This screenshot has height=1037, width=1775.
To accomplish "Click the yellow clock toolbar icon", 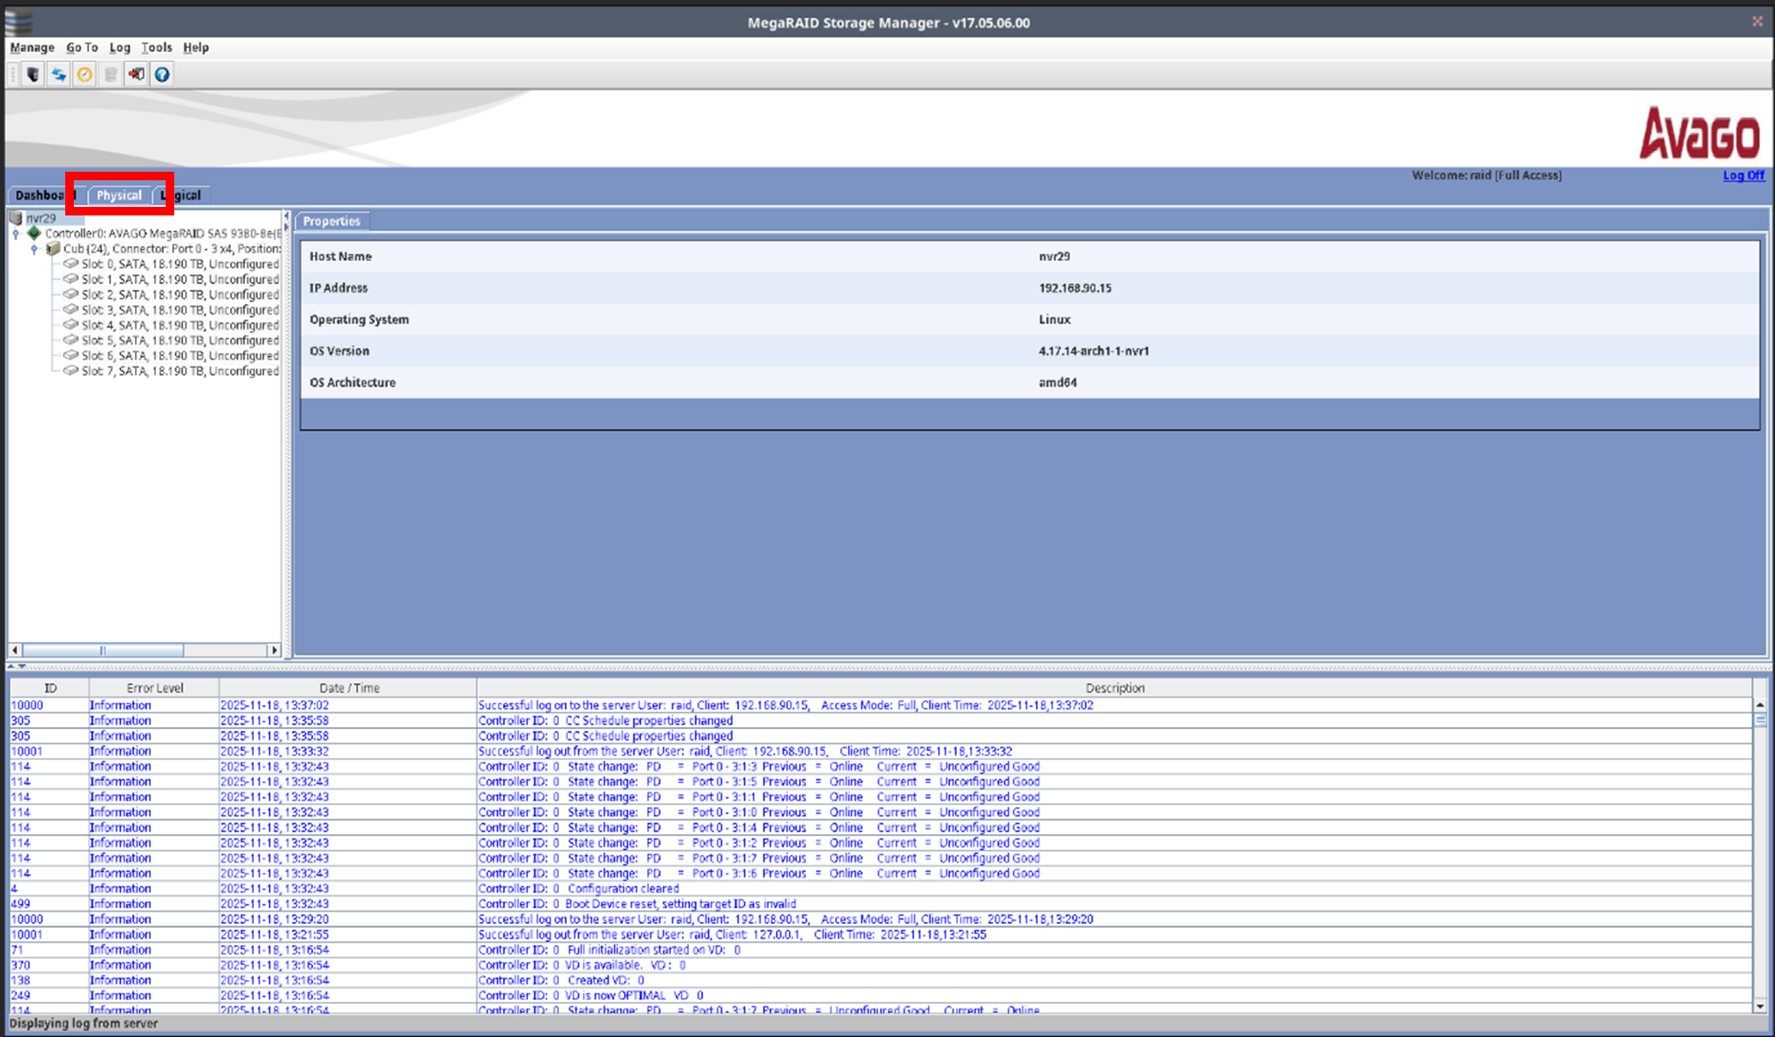I will click(84, 75).
